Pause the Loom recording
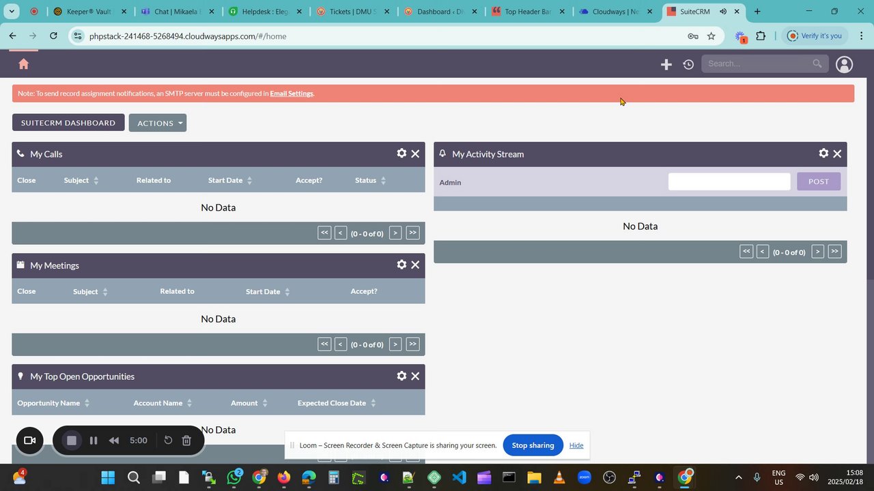Image resolution: width=874 pixels, height=491 pixels. click(94, 441)
